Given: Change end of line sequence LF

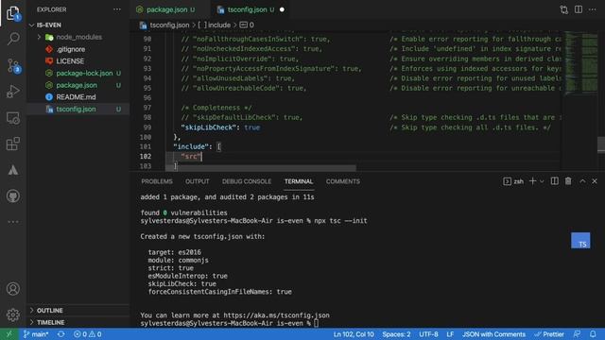Looking at the screenshot, I should click(450, 334).
